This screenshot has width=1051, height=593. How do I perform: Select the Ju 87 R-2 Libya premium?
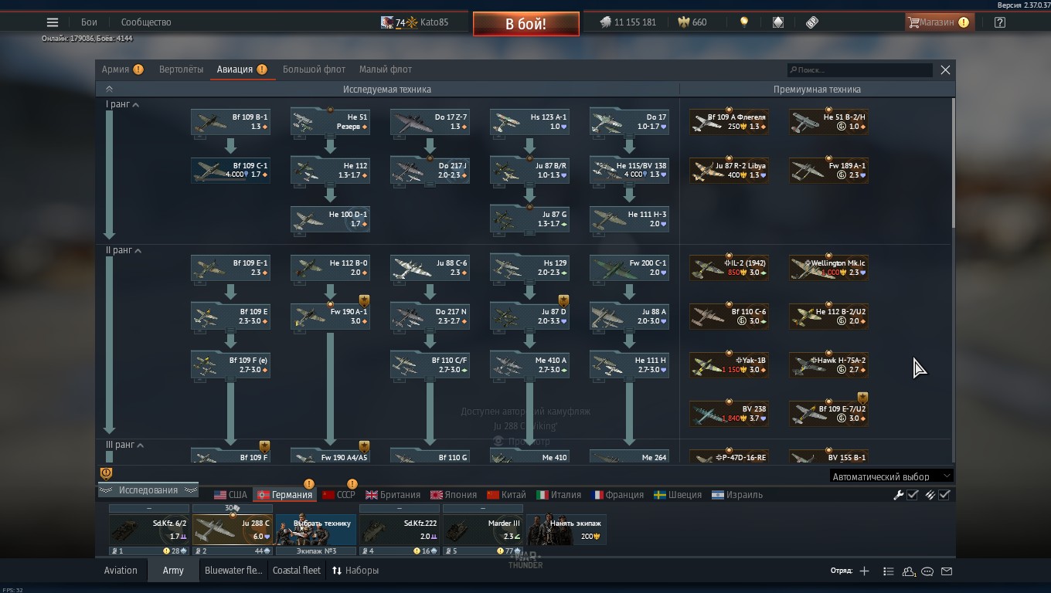click(729, 171)
